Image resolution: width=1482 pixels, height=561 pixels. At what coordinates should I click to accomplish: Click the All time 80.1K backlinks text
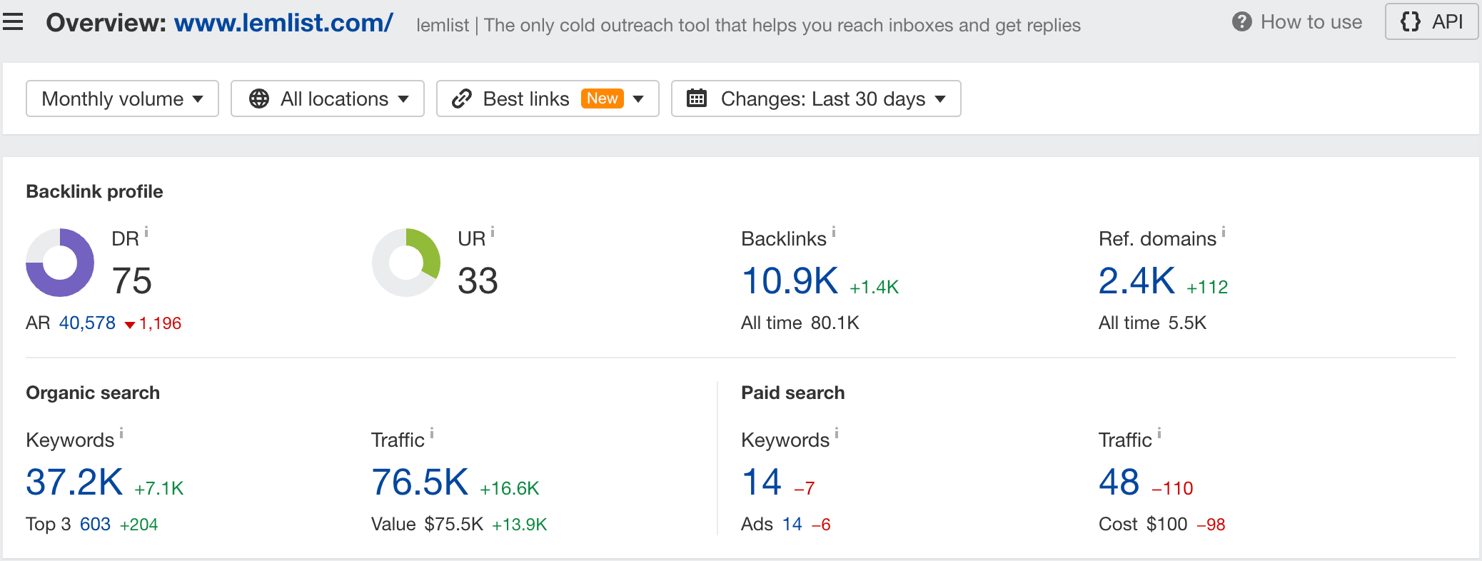click(x=800, y=323)
